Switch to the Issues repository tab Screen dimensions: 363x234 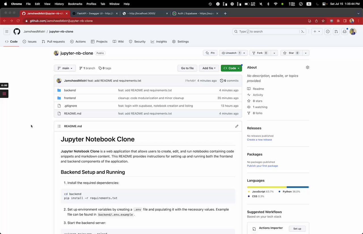(29, 42)
